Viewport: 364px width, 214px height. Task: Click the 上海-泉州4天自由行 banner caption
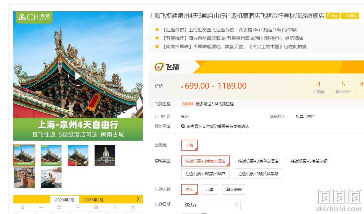click(x=78, y=124)
